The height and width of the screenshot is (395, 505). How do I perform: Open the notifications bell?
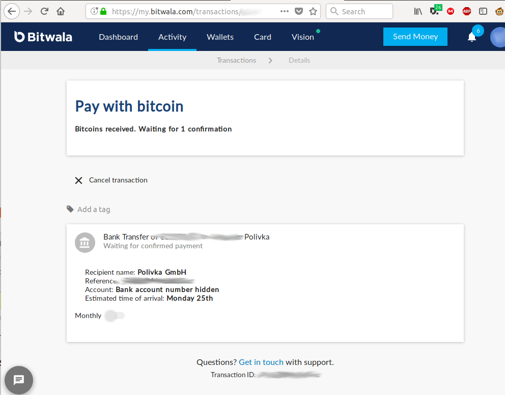472,37
